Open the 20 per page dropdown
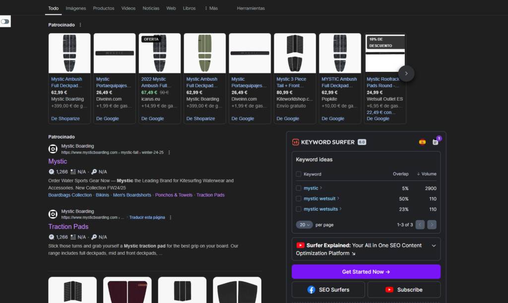 [305, 225]
